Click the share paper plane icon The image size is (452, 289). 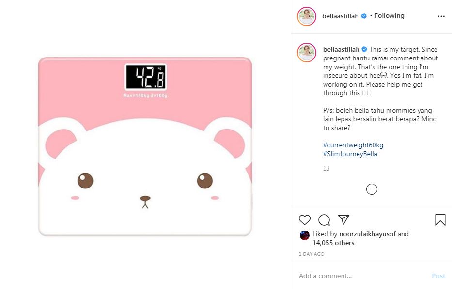click(x=343, y=219)
